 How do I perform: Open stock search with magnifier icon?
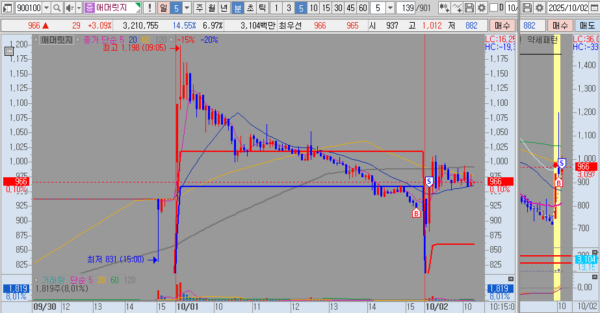(x=57, y=8)
